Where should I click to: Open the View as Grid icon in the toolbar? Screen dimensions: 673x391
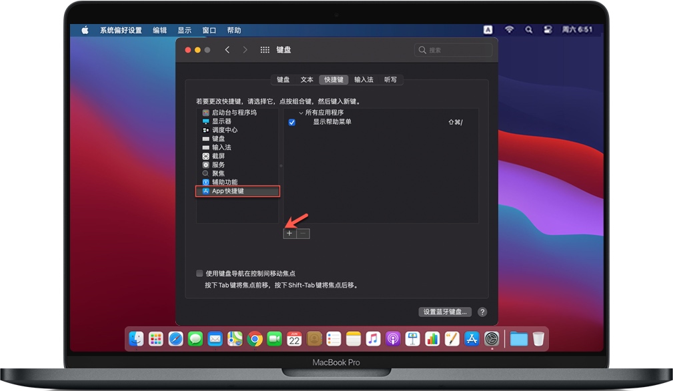pos(265,49)
